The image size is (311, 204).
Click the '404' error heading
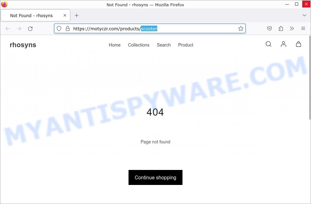(x=155, y=112)
